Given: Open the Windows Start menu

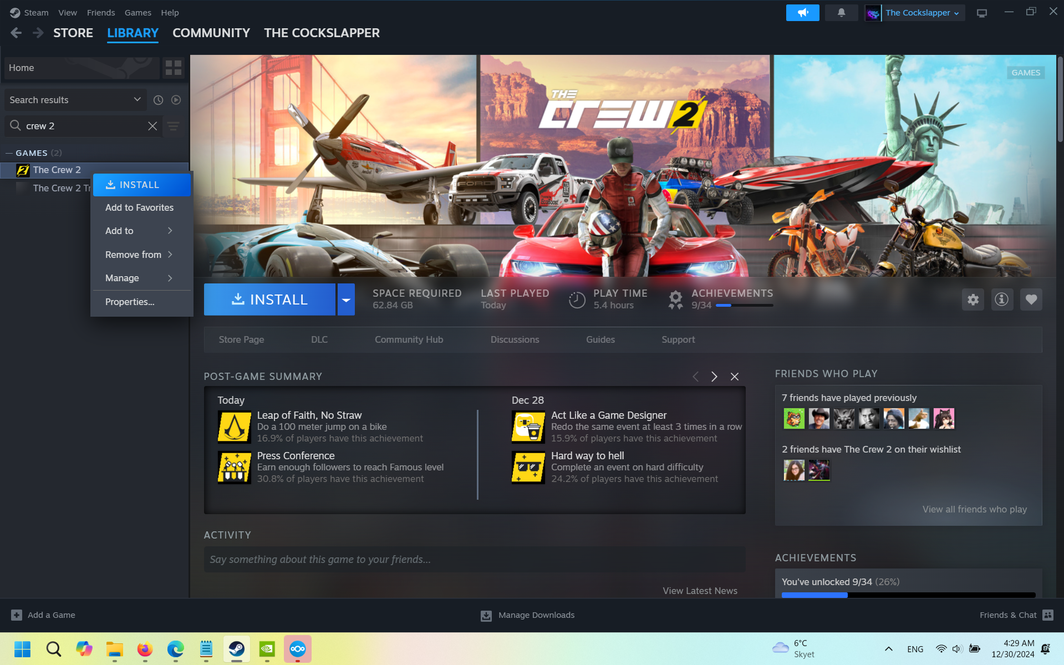Looking at the screenshot, I should 23,648.
